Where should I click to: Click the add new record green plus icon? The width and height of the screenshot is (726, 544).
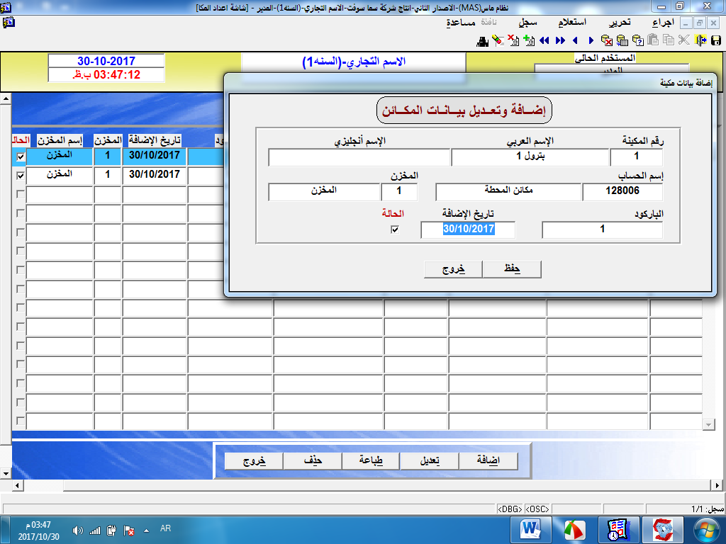tap(527, 40)
